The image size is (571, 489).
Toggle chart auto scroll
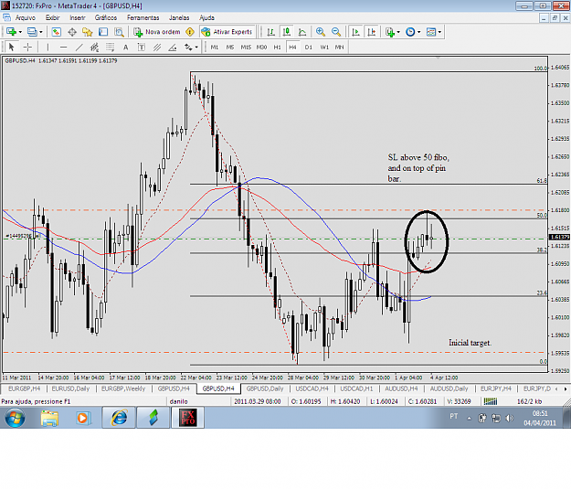(x=355, y=32)
